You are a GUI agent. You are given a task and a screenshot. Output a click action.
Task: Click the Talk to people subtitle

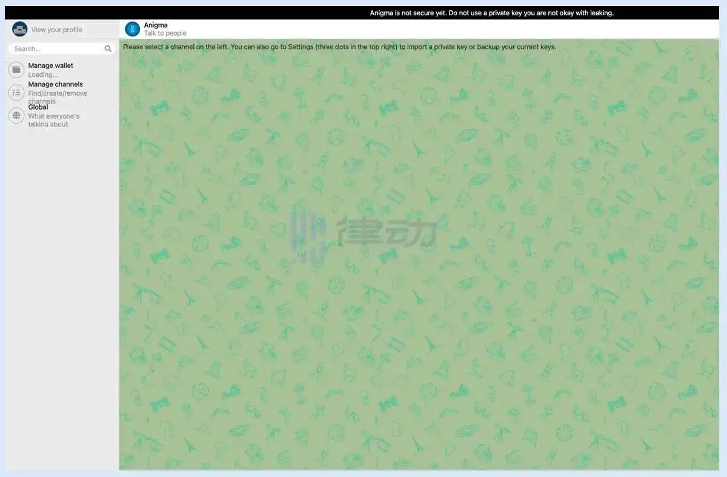point(165,33)
